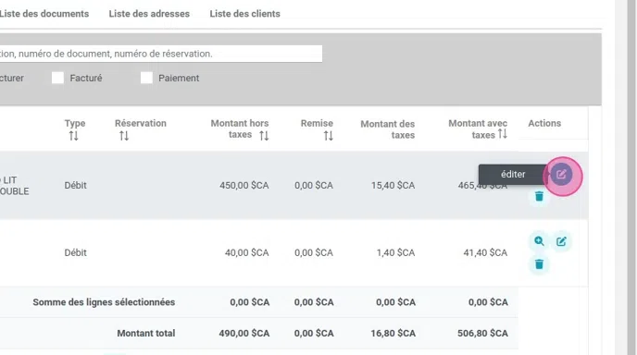Click the edit icon on the 465,40 $CA row
Screen dimensions: 637x355
(561, 175)
